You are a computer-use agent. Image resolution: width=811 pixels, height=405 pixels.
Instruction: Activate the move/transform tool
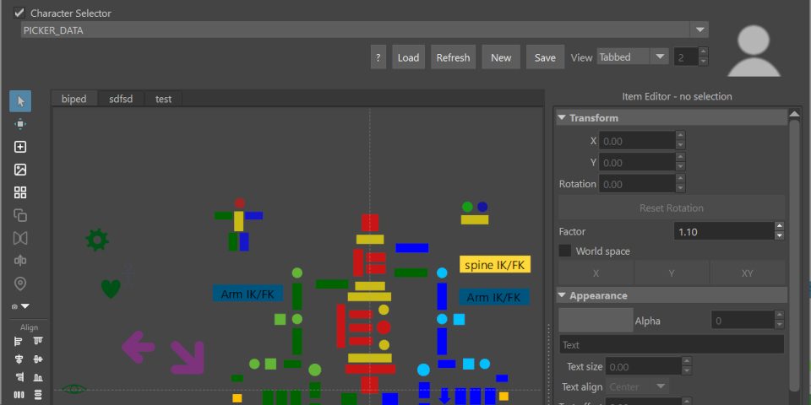coord(20,124)
